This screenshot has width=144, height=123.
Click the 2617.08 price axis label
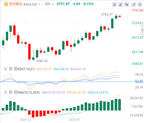click(x=137, y=52)
